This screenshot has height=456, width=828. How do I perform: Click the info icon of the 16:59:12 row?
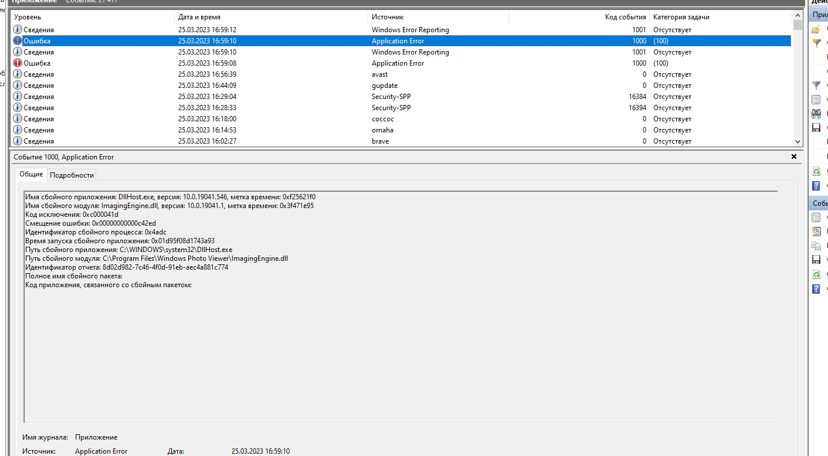pyautogui.click(x=18, y=30)
